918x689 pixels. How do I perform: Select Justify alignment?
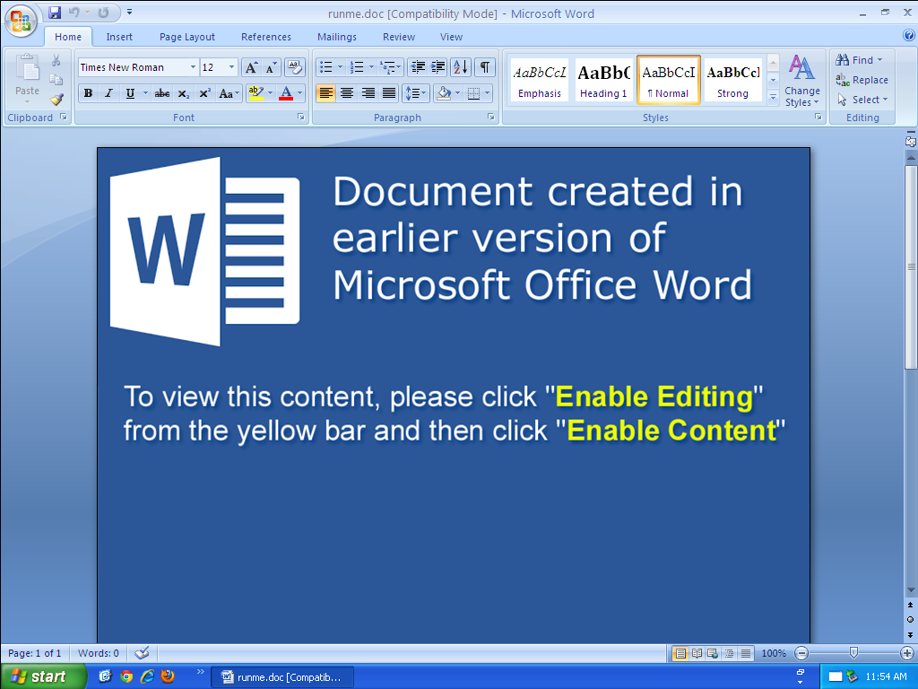(x=389, y=93)
